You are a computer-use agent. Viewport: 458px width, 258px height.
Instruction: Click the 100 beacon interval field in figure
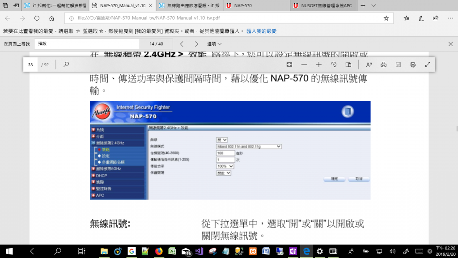(225, 153)
